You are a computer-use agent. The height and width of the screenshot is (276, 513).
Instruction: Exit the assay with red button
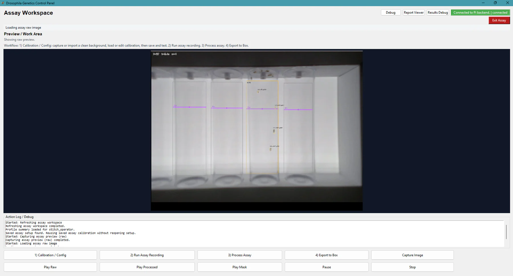click(x=499, y=20)
